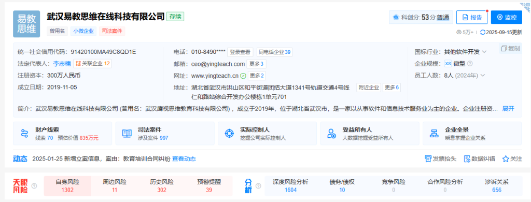Open 竞争风险 0
This screenshot has width=531, height=202.
[x=394, y=186]
